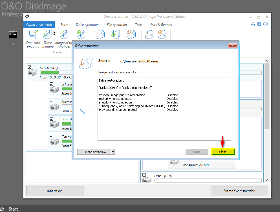This screenshot has height=212, width=280.
Task: Click the scroll down arrow in target pane
Action: pyautogui.click(x=267, y=180)
